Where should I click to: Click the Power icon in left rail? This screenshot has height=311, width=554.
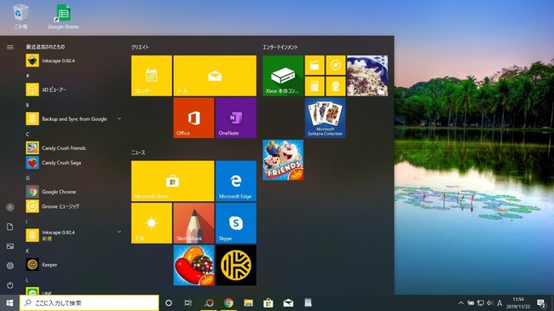point(10,285)
